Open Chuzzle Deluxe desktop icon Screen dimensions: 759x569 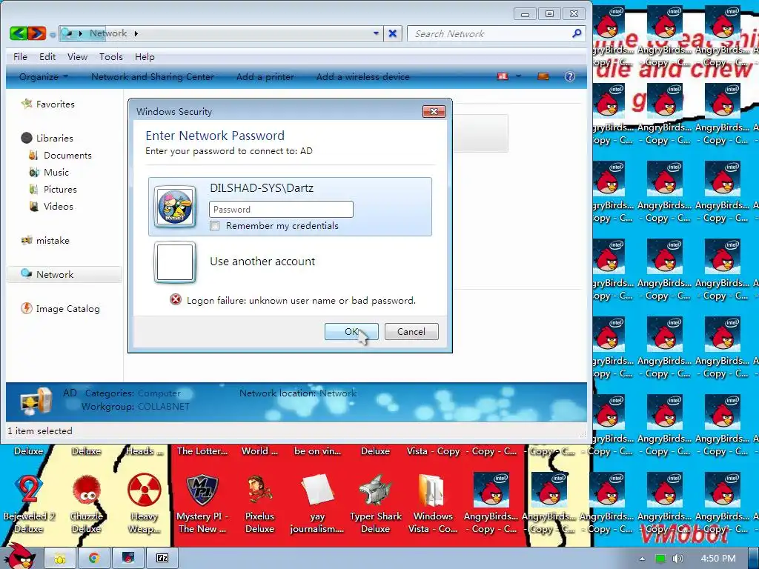point(87,504)
